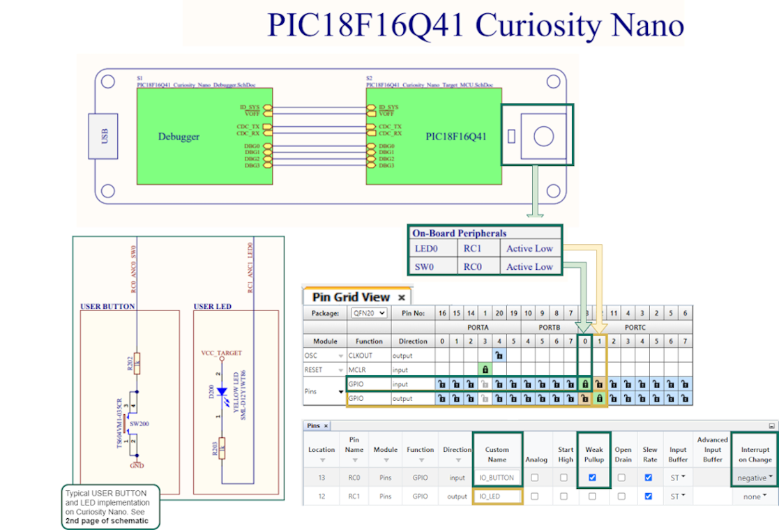Click the Location column filter icon
Screen dimensions: 779x530
coord(322,460)
